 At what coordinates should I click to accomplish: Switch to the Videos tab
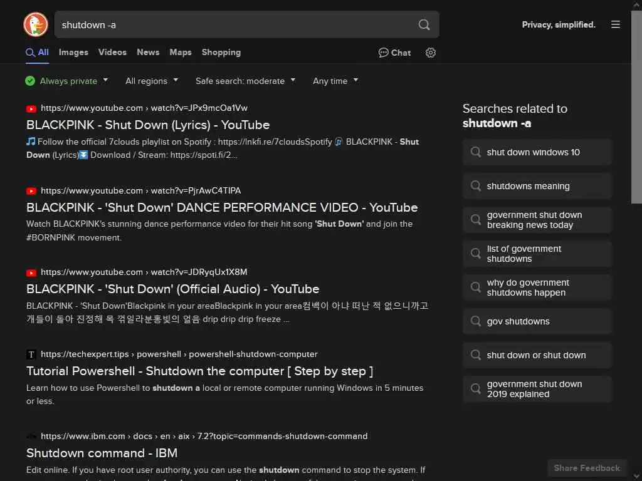(112, 53)
